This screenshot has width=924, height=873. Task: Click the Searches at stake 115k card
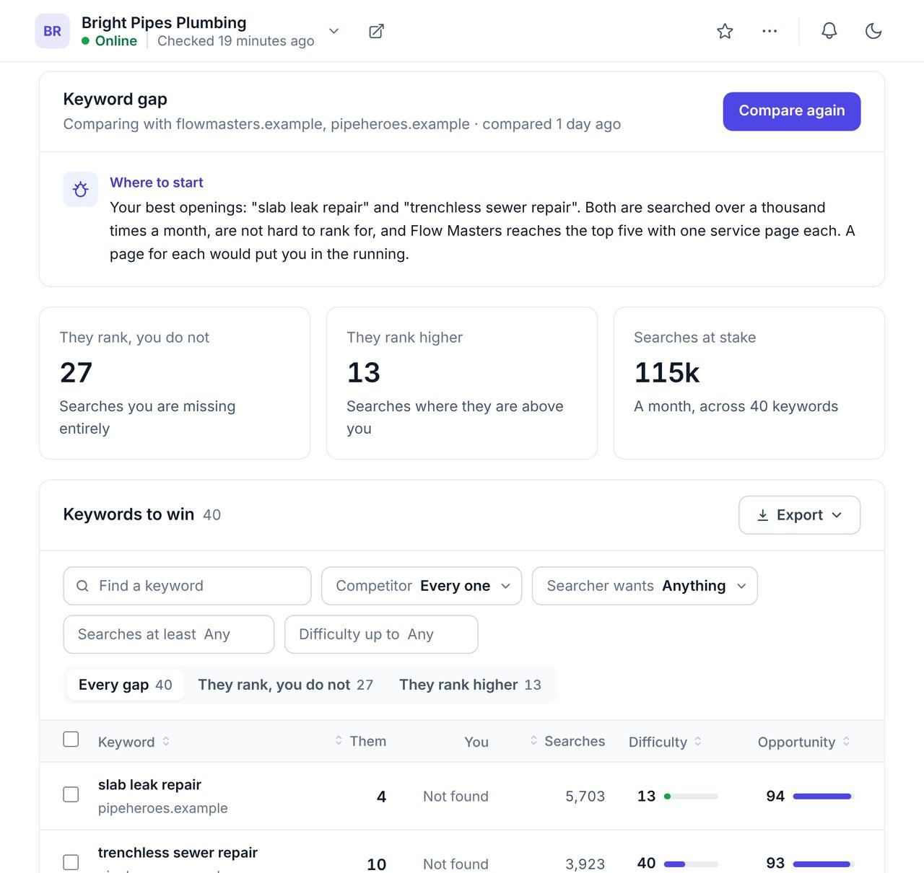click(749, 383)
